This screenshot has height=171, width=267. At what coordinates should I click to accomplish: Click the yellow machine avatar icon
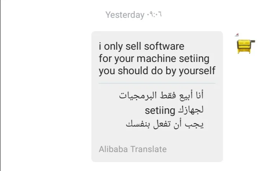click(x=246, y=45)
